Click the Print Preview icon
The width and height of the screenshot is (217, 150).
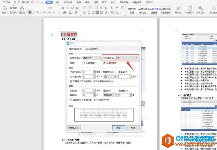coord(28,2)
